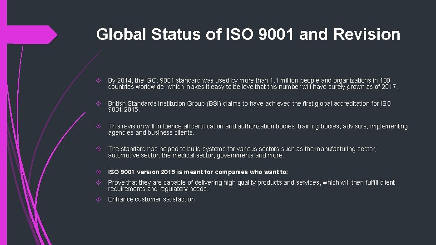Click the bullet icon before 'This revision will influence'
Image resolution: width=436 pixels, height=245 pixels.
(99, 126)
